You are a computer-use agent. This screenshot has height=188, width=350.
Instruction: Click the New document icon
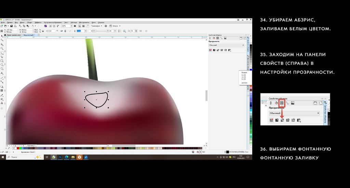pyautogui.click(x=2, y=26)
